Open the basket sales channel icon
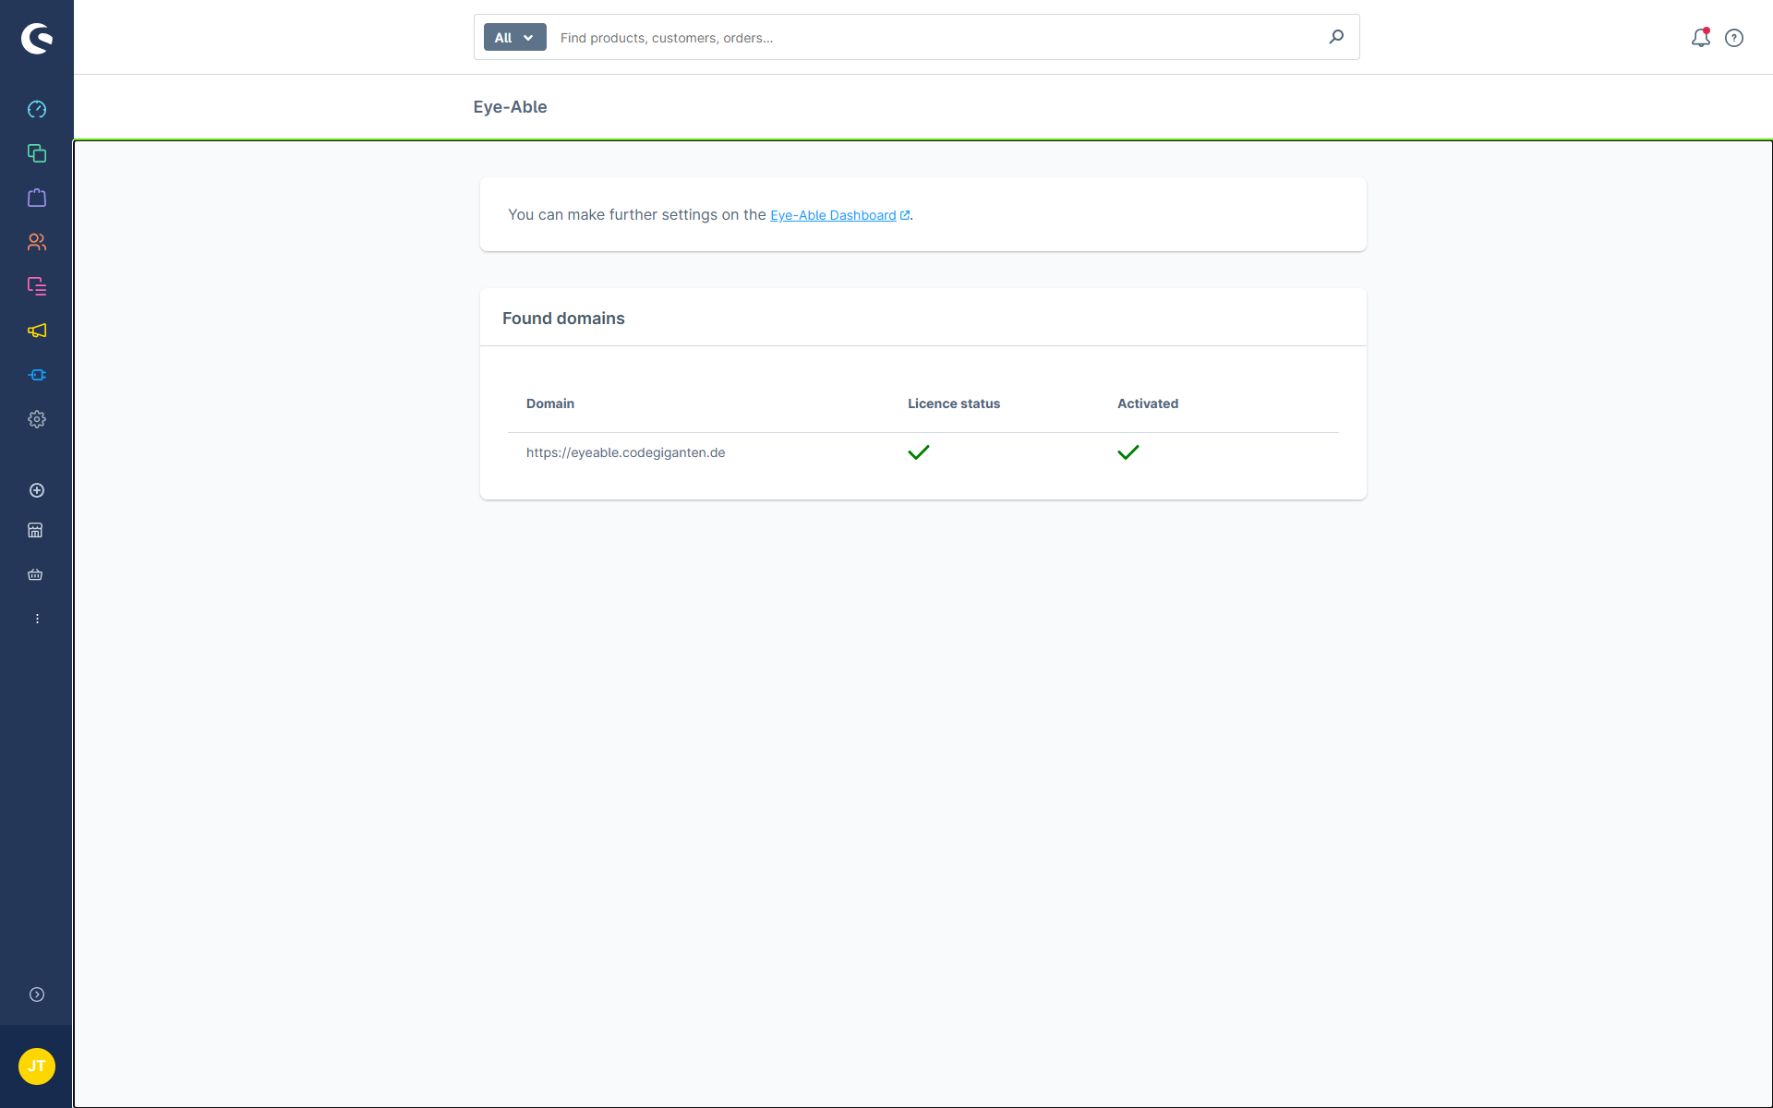1773x1108 pixels. coord(35,574)
